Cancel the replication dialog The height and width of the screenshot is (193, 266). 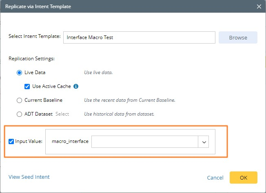coord(215,178)
